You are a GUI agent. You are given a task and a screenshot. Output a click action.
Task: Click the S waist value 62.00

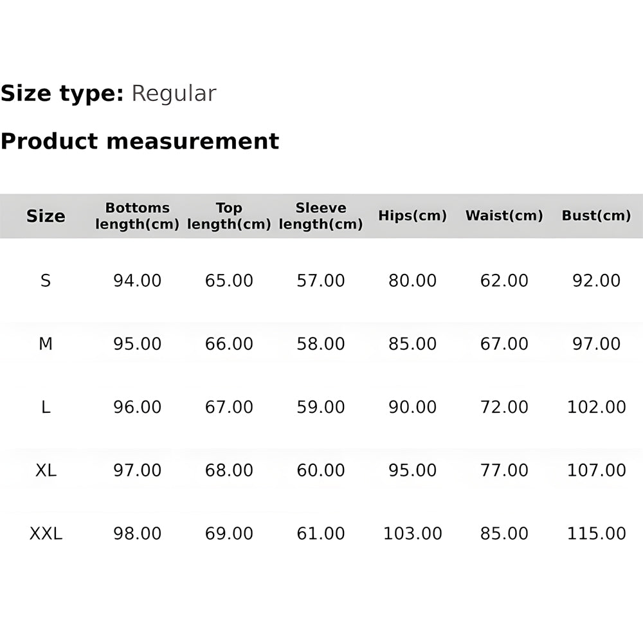point(504,281)
